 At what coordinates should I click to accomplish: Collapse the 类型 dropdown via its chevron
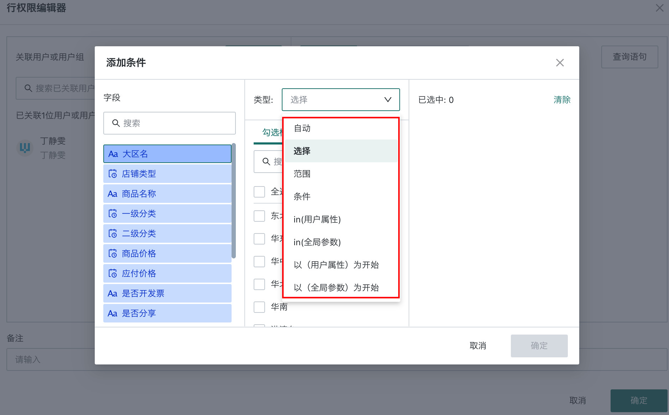click(x=388, y=100)
